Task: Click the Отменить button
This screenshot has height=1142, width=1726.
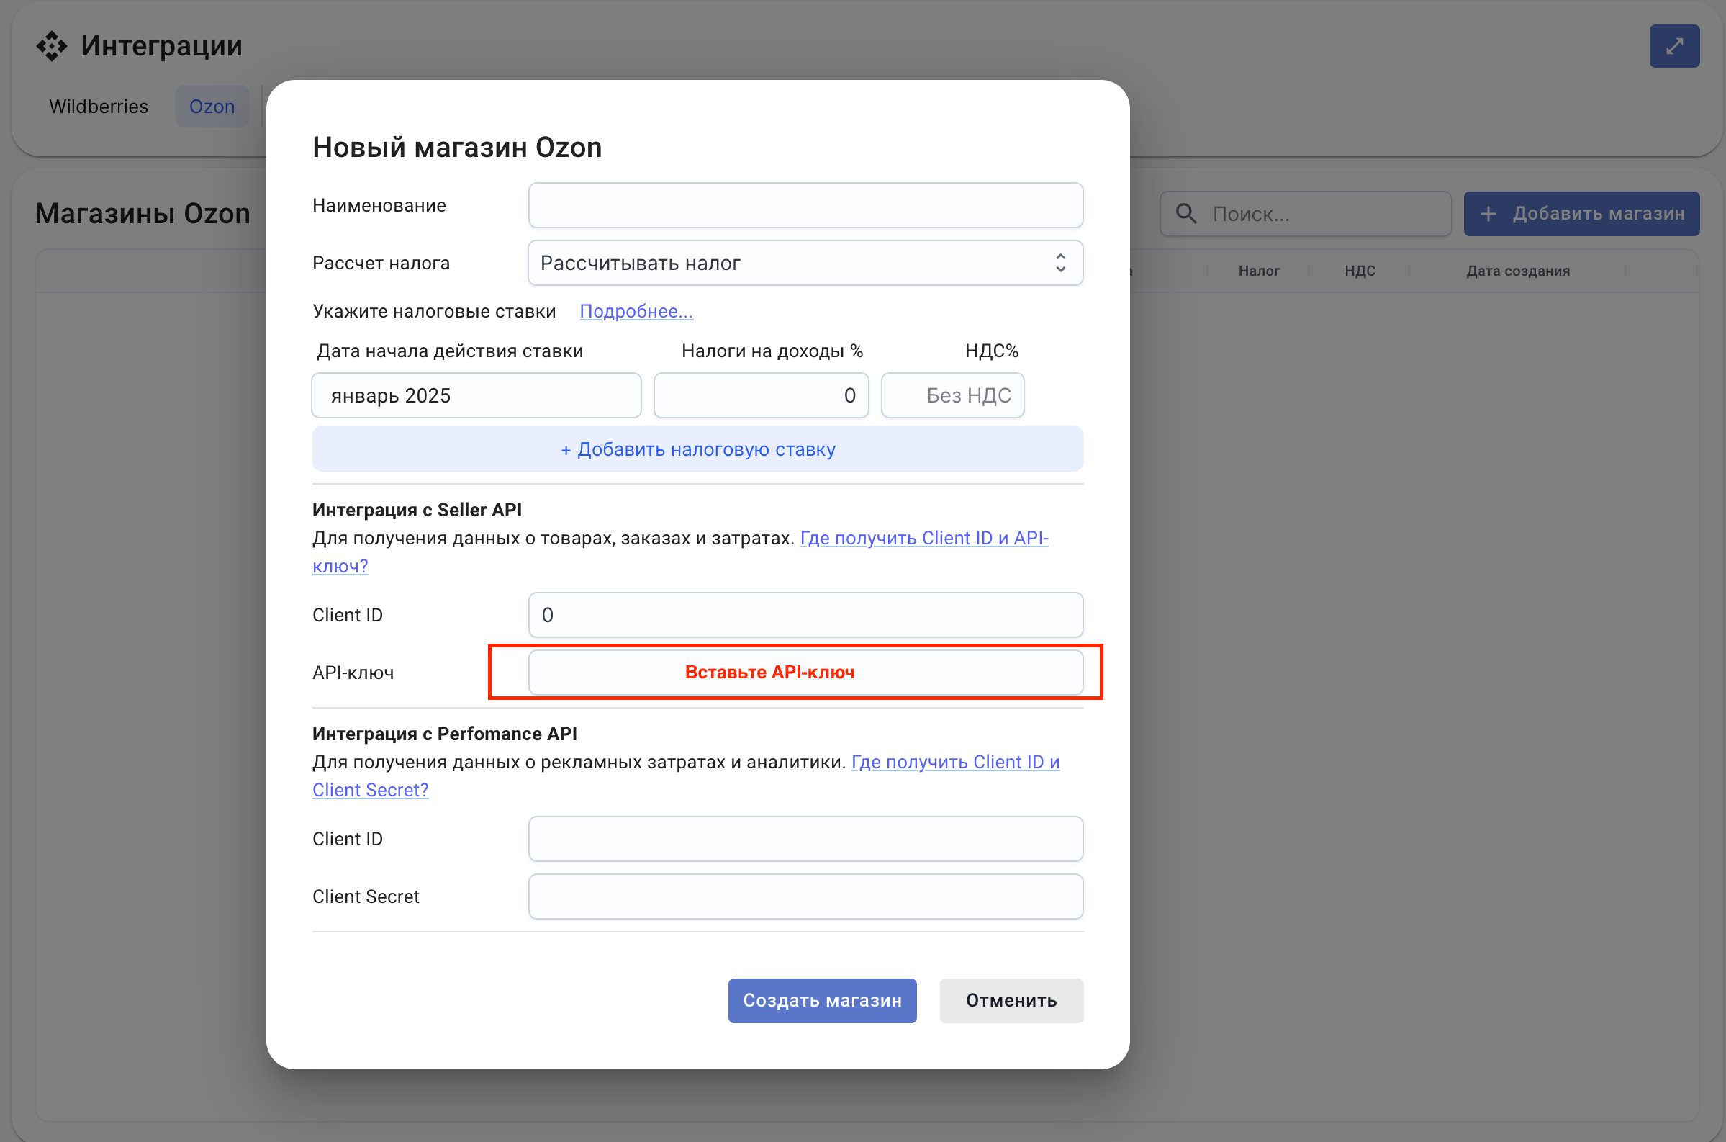Action: click(1011, 1000)
